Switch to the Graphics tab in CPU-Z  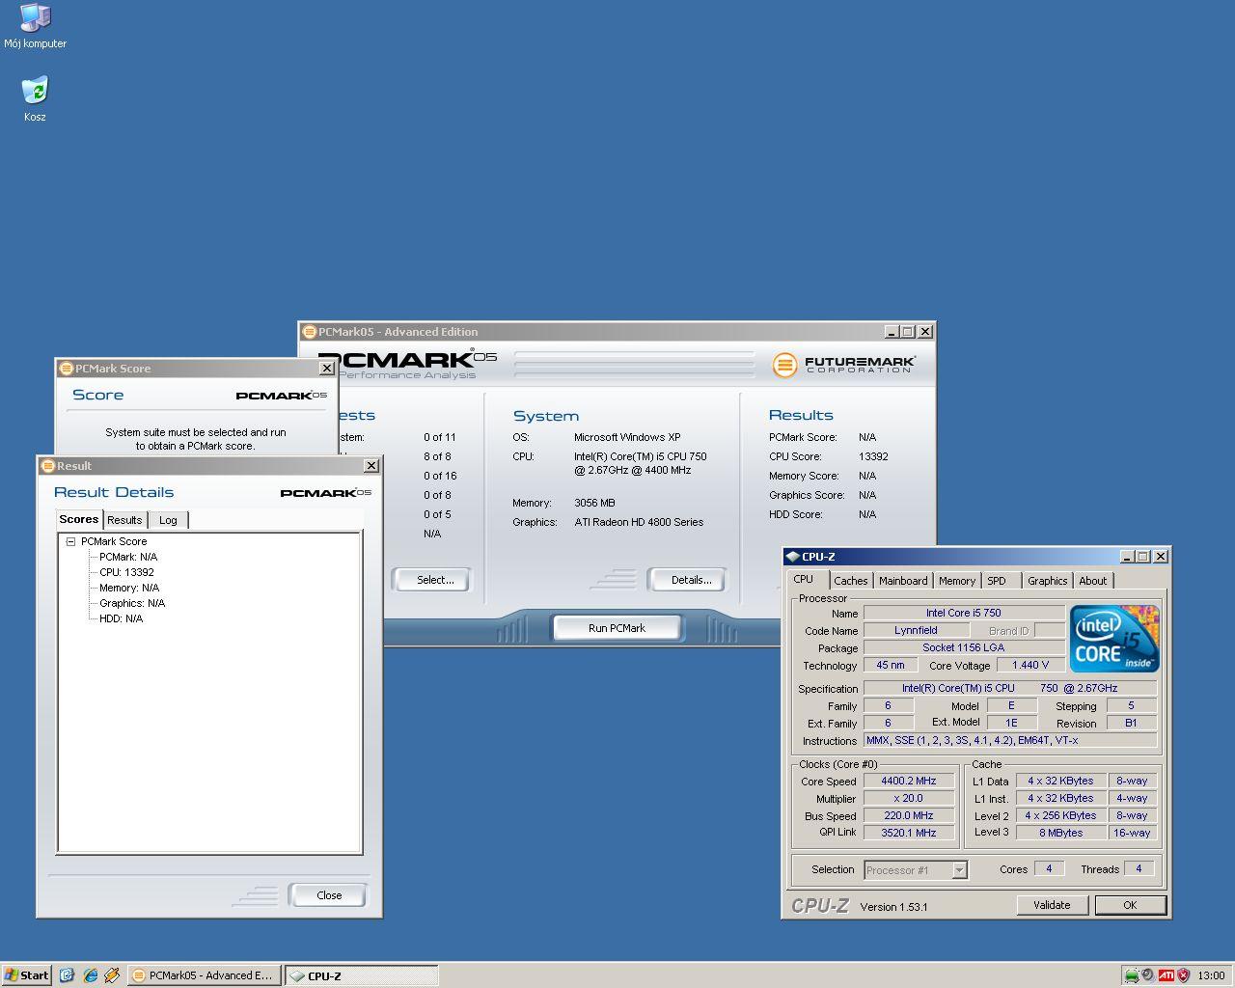(1047, 581)
